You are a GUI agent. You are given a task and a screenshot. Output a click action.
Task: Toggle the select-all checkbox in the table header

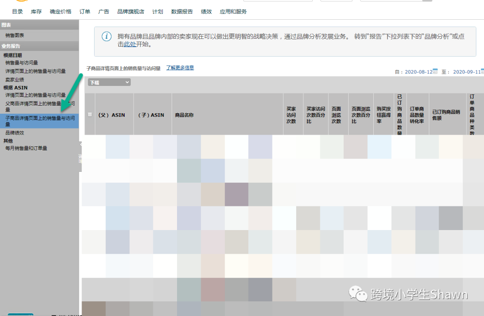[x=90, y=114]
